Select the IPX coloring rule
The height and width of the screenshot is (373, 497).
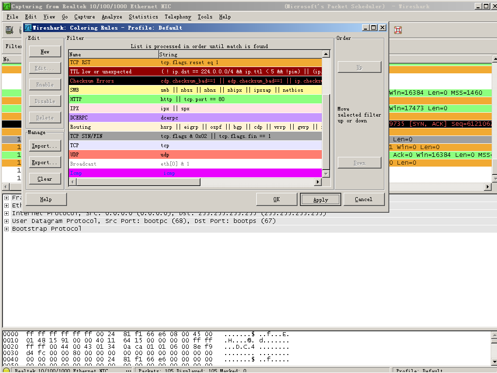(195, 108)
